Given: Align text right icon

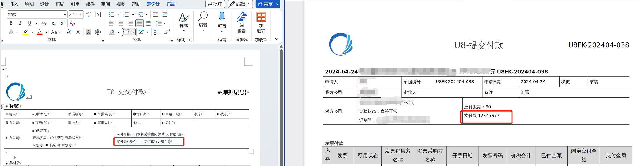Looking at the screenshot, I should (x=130, y=23).
